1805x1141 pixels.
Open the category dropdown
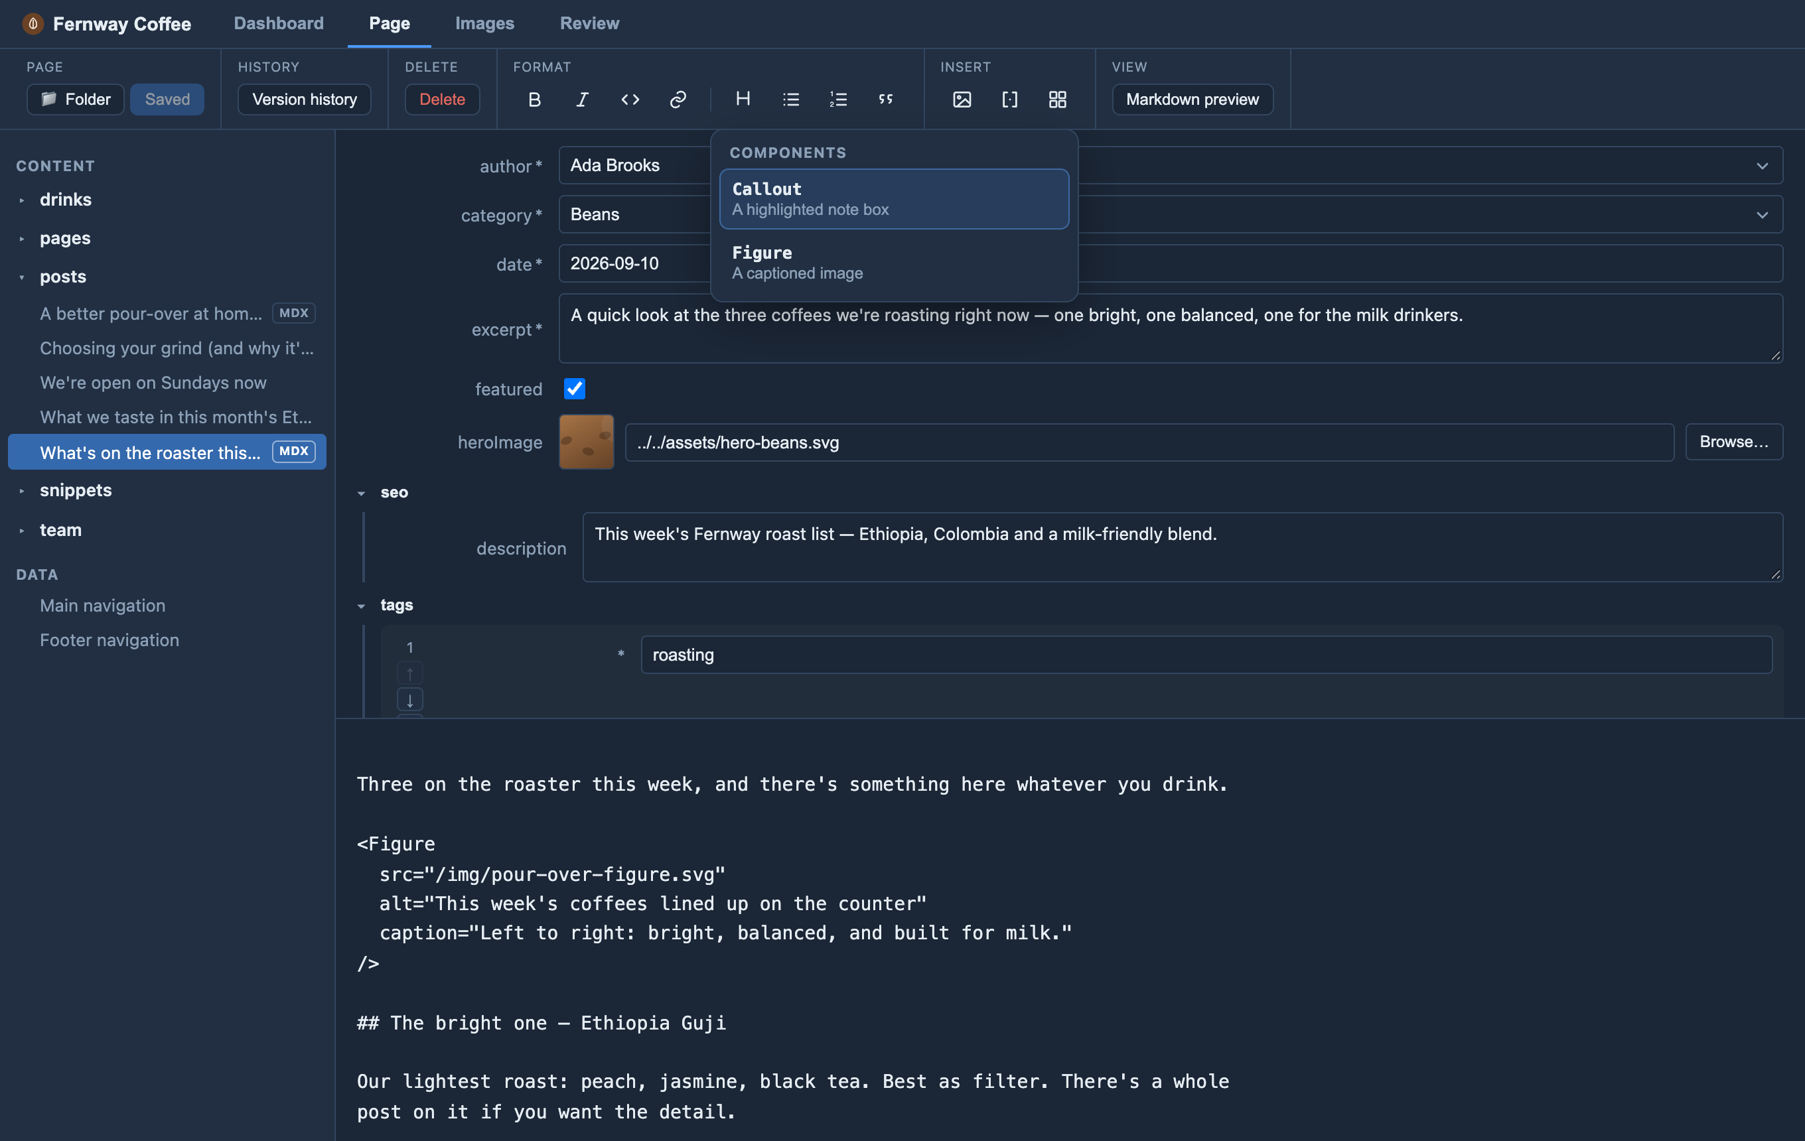1170,214
